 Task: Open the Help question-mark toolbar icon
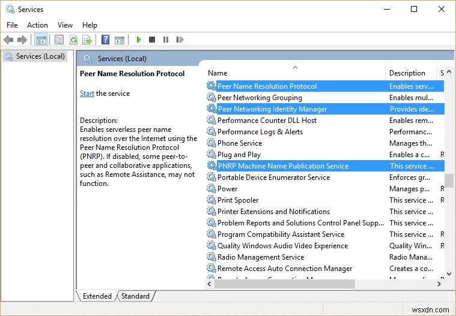click(105, 40)
